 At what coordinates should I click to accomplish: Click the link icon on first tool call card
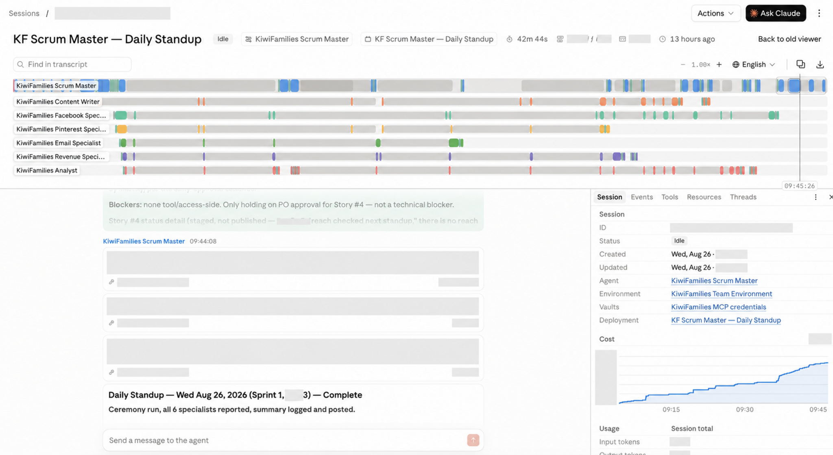[x=111, y=282]
